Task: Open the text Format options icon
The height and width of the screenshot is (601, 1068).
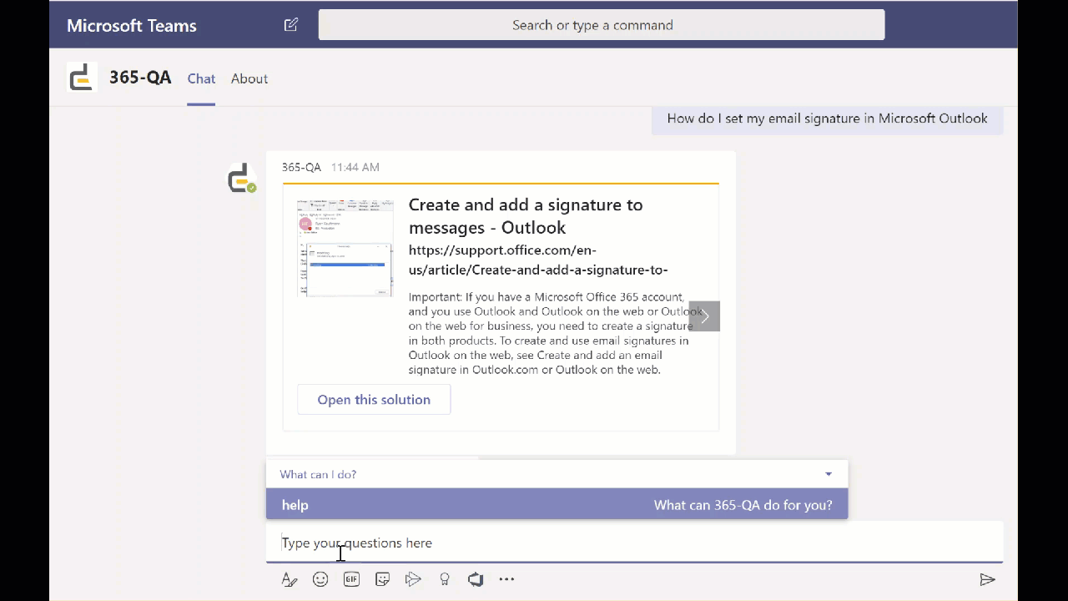Action: click(289, 579)
